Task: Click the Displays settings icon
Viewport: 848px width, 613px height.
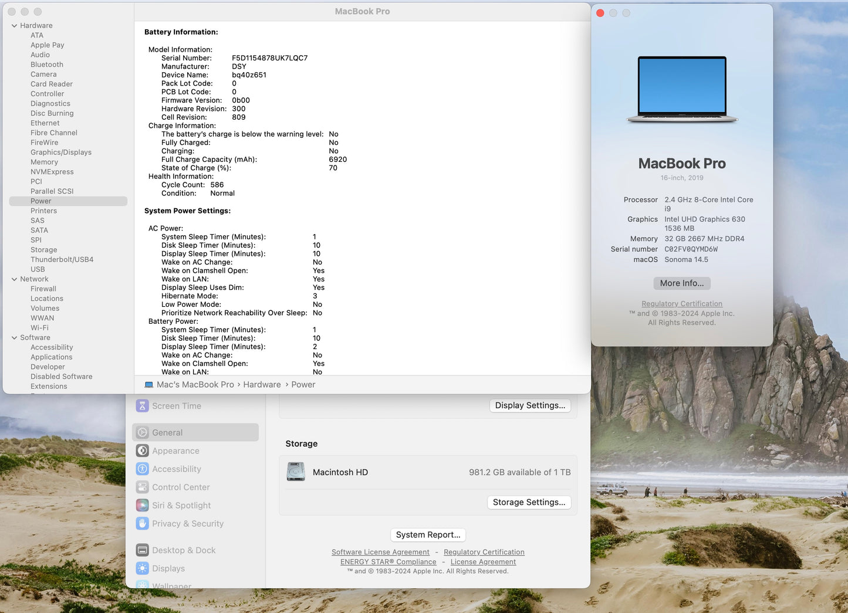Action: click(142, 568)
